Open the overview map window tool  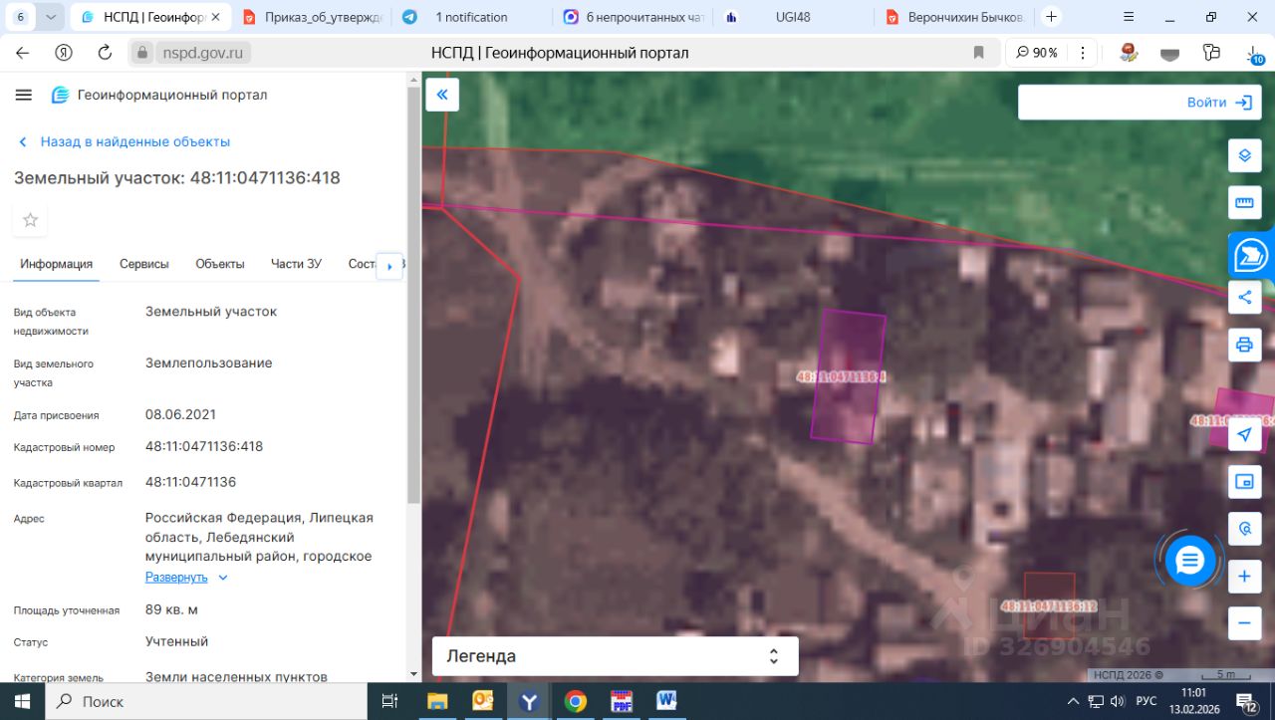(x=1244, y=481)
